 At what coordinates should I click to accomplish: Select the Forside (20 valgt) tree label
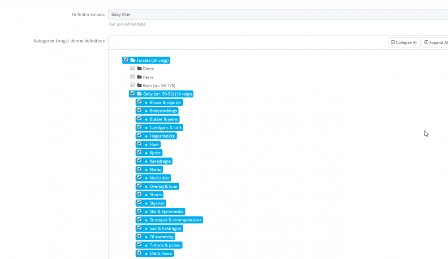click(153, 60)
